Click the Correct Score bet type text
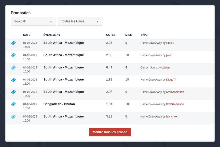This screenshot has height=147, width=220. tap(149, 67)
